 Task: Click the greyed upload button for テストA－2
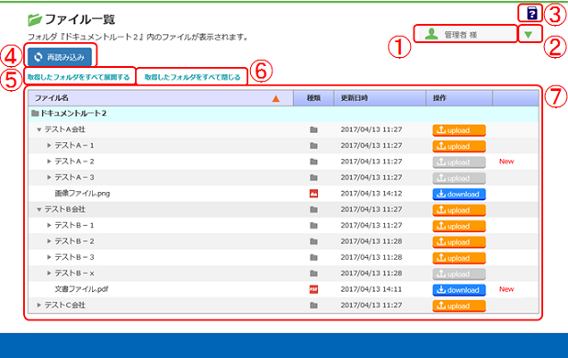point(459,162)
